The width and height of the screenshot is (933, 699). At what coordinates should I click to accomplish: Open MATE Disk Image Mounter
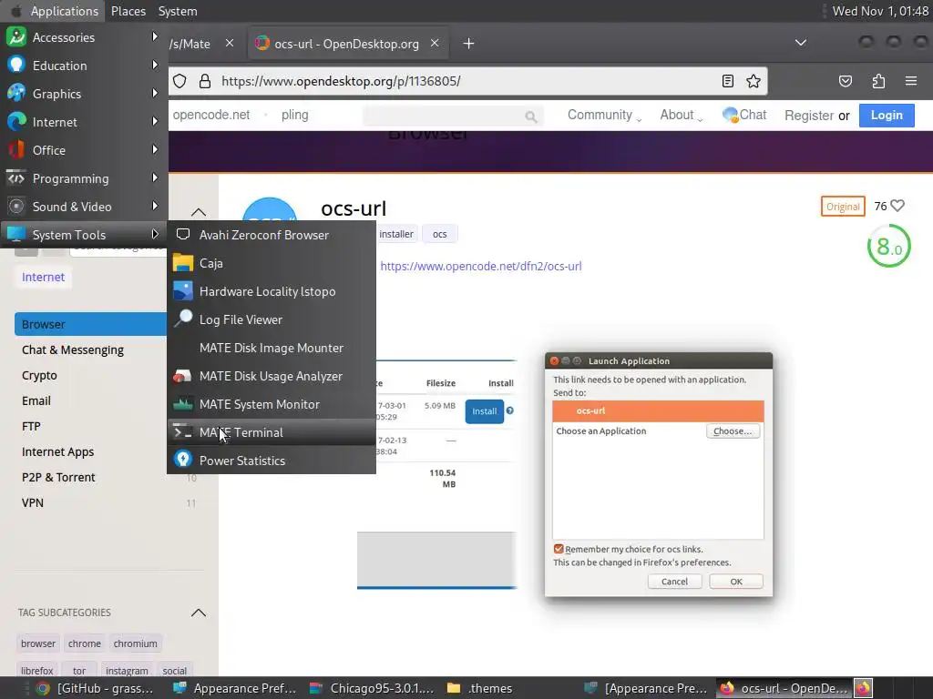coord(272,348)
